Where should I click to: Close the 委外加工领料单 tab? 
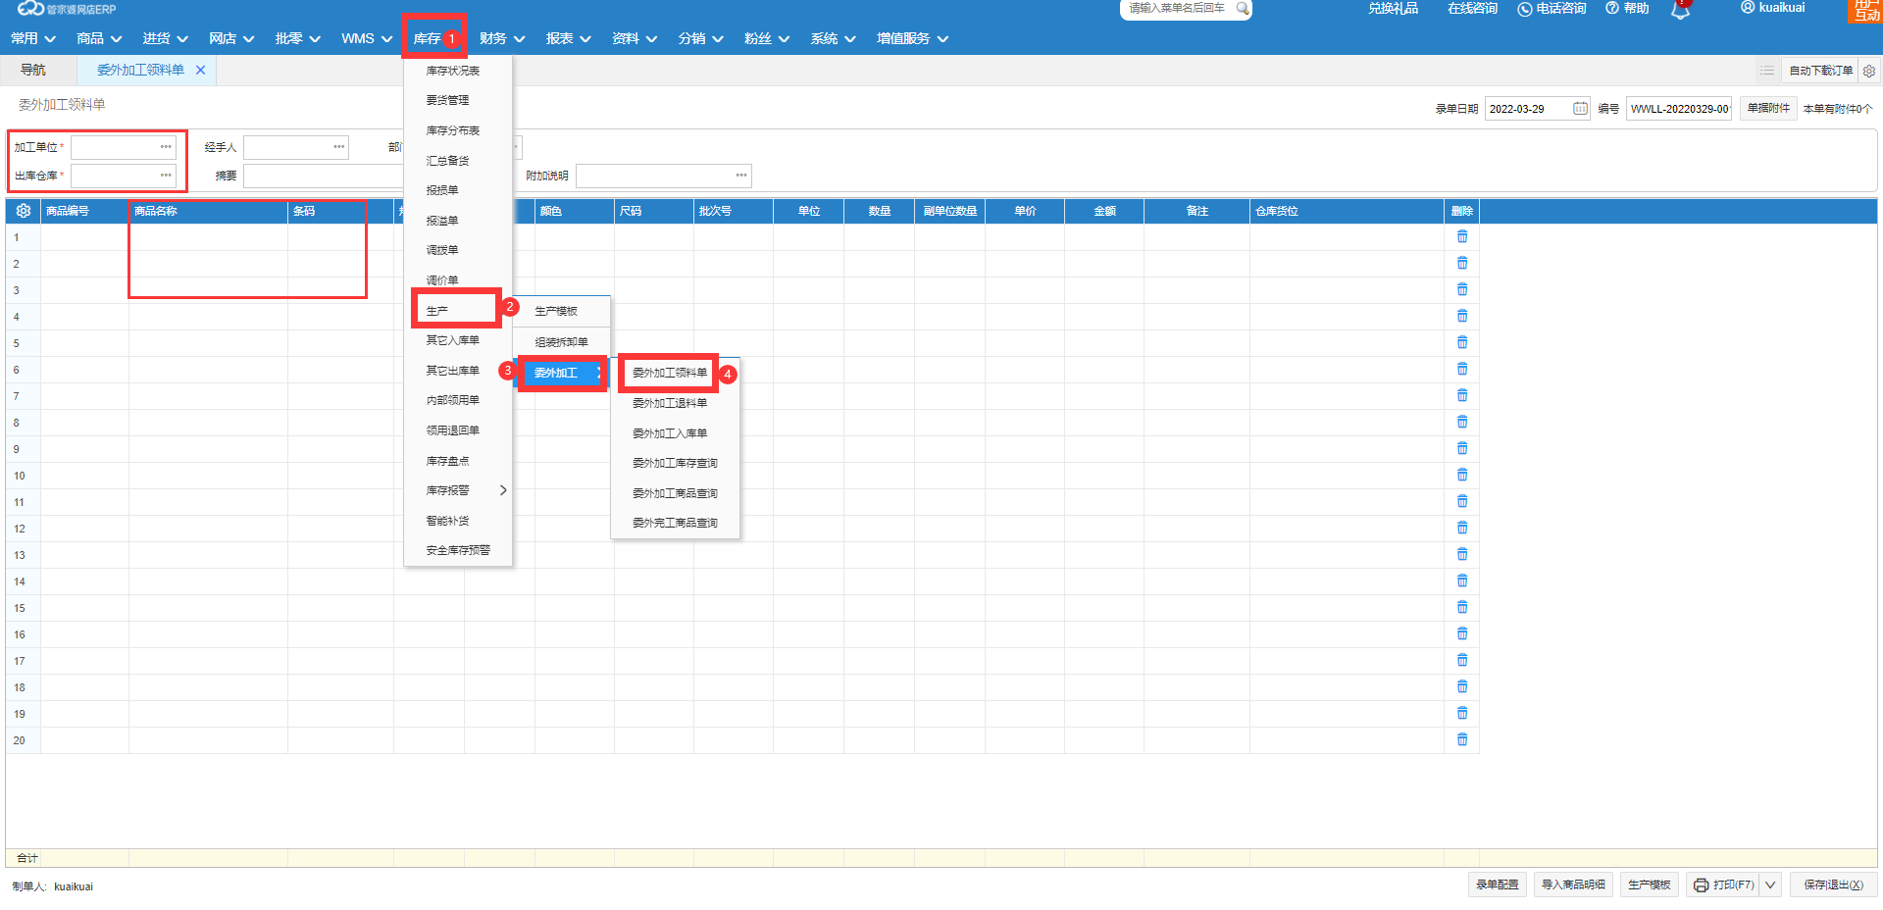click(200, 71)
